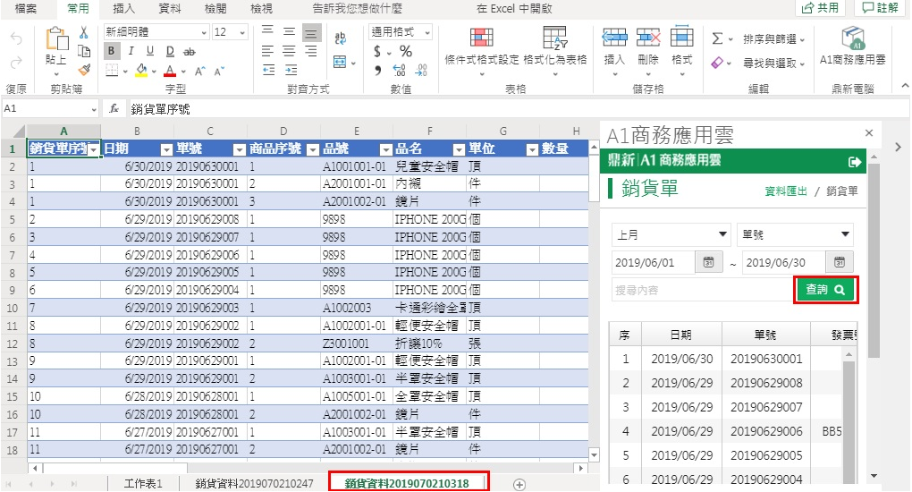This screenshot has width=912, height=492.
Task: Open filter dropdown for 品名 column
Action: pyautogui.click(x=459, y=149)
